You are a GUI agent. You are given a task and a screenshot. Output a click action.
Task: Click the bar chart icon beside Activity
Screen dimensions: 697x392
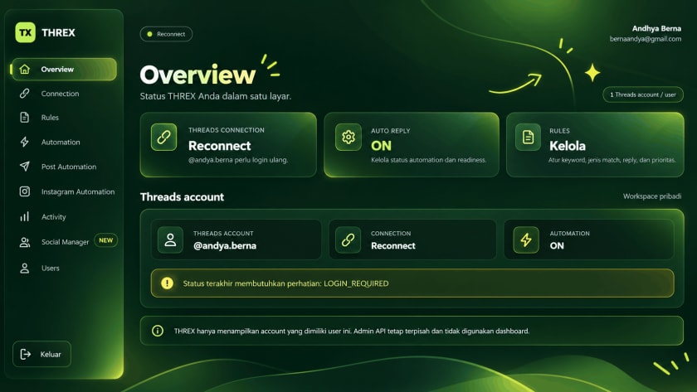tap(24, 216)
